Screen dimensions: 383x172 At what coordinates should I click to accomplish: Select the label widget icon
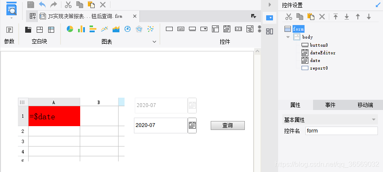pyautogui.click(x=181, y=29)
